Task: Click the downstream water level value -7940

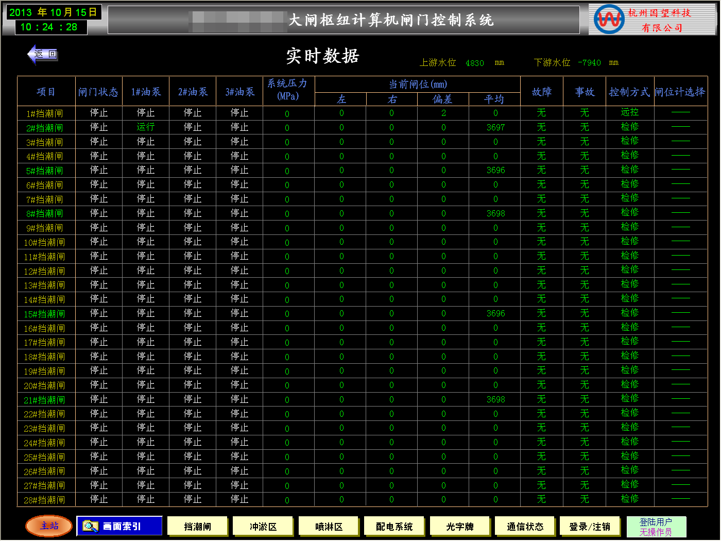Action: 589,62
